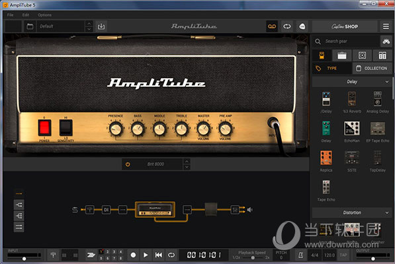The width and height of the screenshot is (395, 264).
Task: Click the bottom bar icon left of track numbers
Action: click(x=91, y=255)
